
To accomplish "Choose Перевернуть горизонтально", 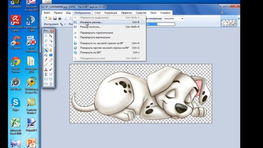I will point(109,33).
